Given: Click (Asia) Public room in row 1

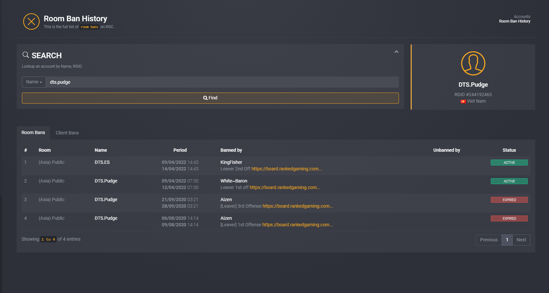Looking at the screenshot, I should [x=52, y=162].
